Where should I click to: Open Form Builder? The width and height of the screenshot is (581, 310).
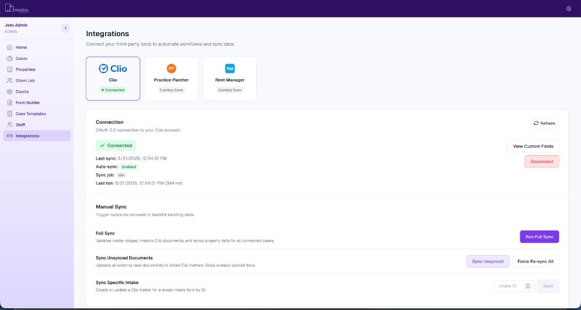[28, 103]
